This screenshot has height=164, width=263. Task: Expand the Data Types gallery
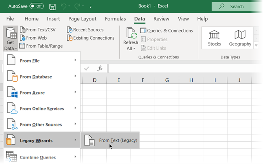[x=256, y=45]
